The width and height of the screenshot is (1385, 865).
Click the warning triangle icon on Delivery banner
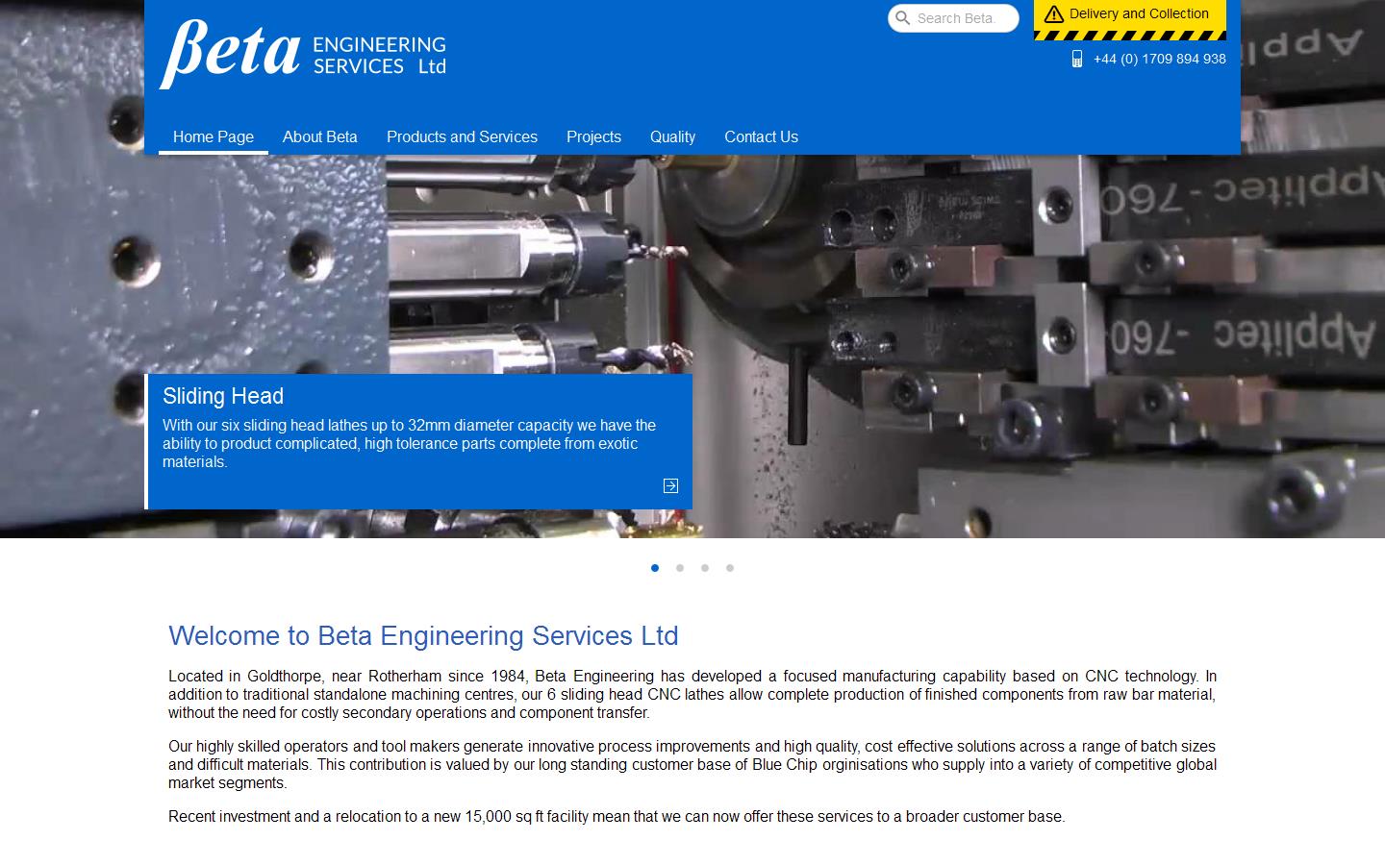tap(1055, 13)
